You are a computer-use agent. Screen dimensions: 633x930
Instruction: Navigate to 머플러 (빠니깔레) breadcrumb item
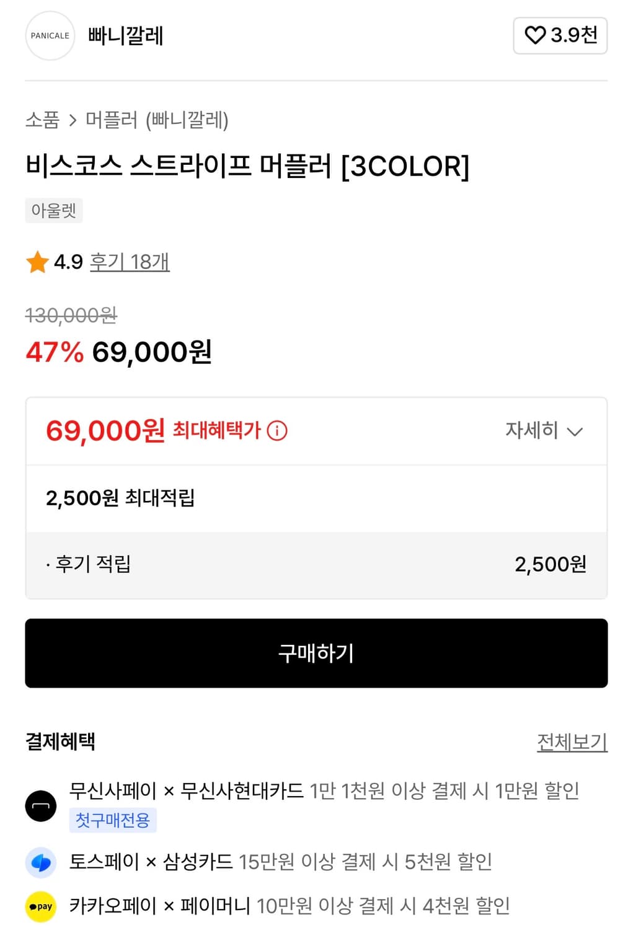157,121
